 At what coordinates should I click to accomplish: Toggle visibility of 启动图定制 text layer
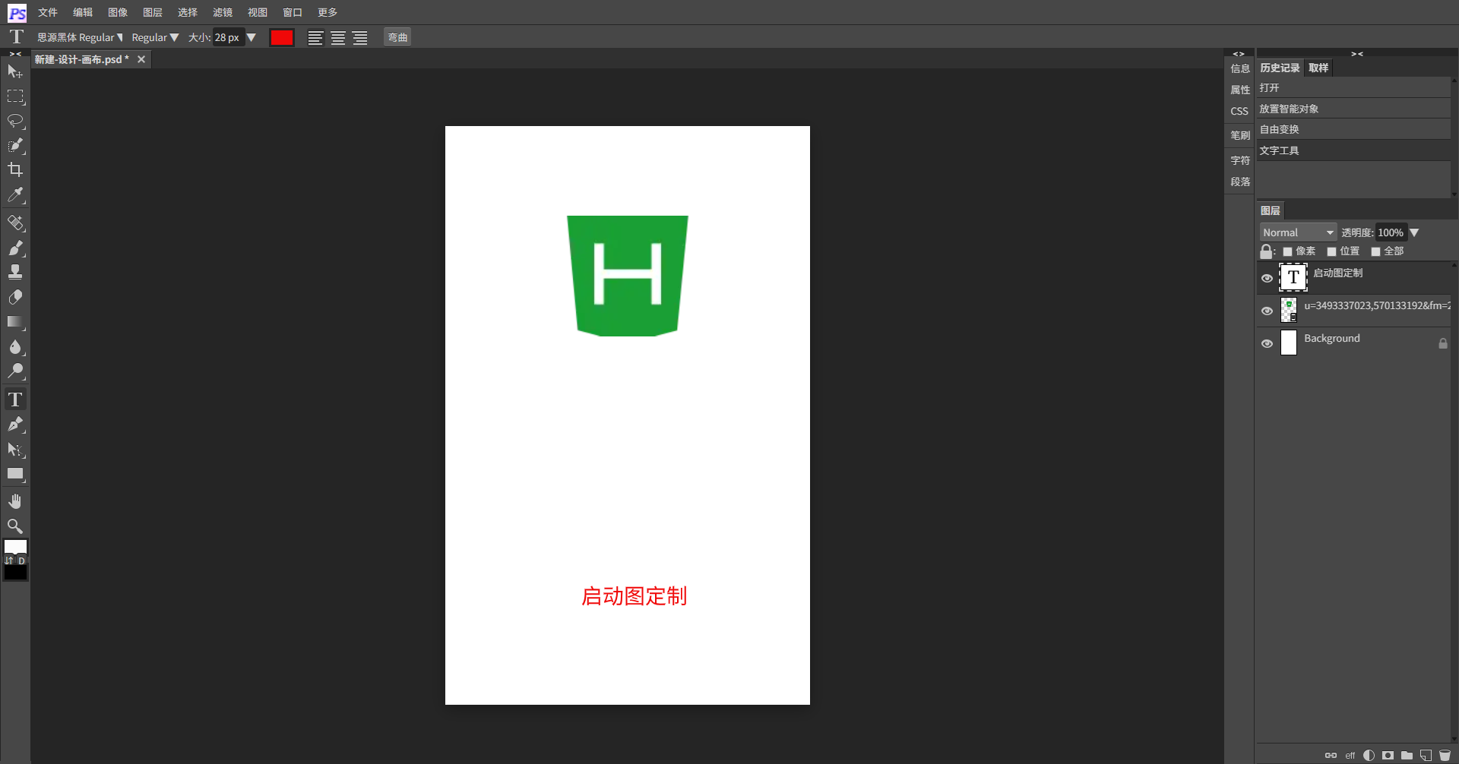[x=1267, y=278]
